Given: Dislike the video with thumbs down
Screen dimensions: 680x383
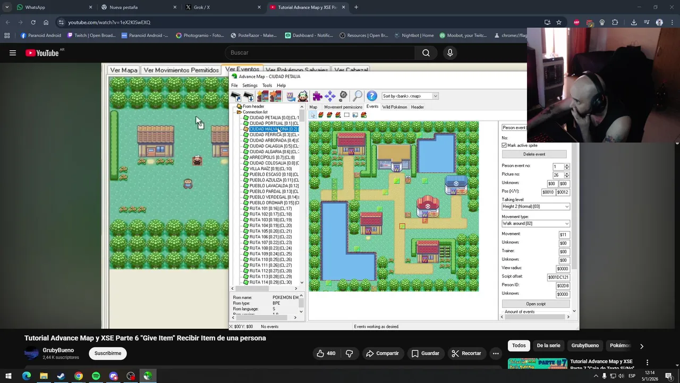Looking at the screenshot, I should [349, 353].
